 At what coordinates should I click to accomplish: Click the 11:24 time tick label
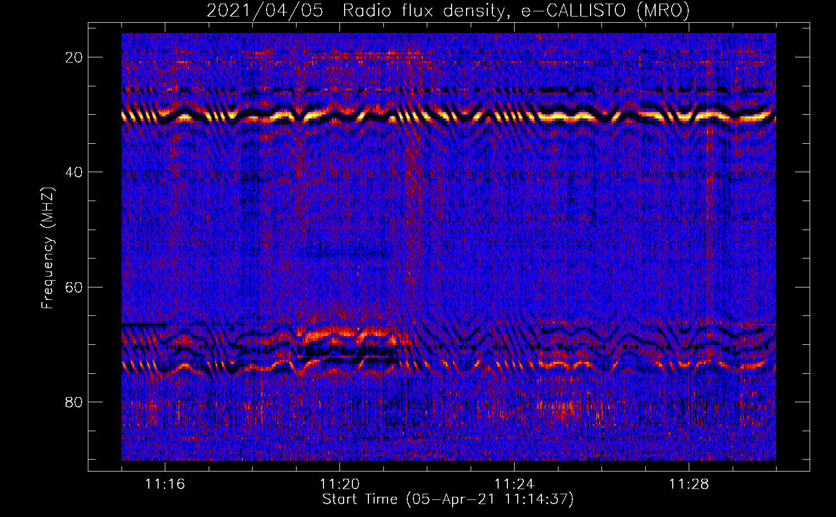(x=514, y=484)
